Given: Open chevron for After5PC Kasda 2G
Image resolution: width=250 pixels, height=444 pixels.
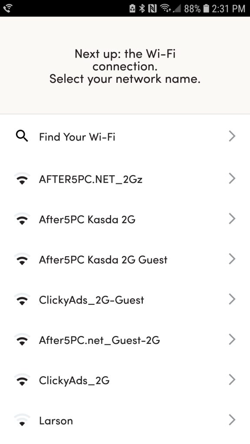Looking at the screenshot, I should 232,219.
